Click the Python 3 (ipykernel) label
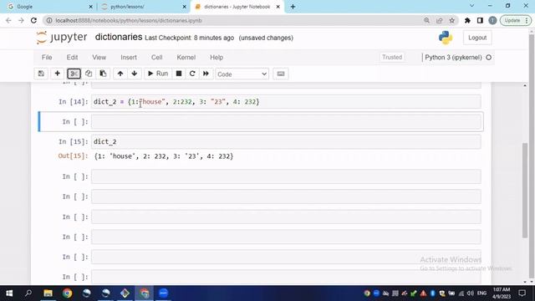535x301 pixels. [453, 58]
